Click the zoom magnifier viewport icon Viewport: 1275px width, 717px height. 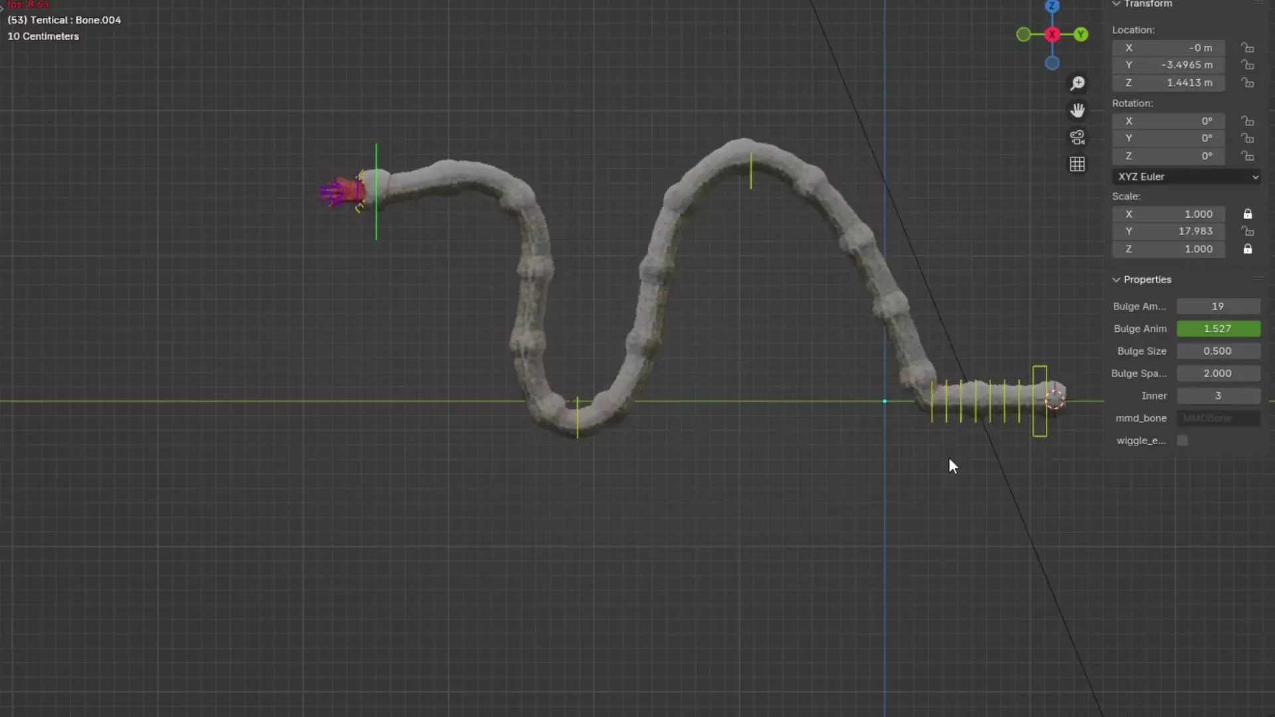tap(1077, 84)
